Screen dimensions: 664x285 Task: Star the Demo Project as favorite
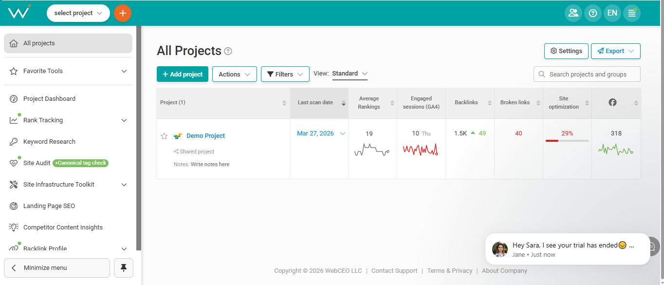pos(165,136)
